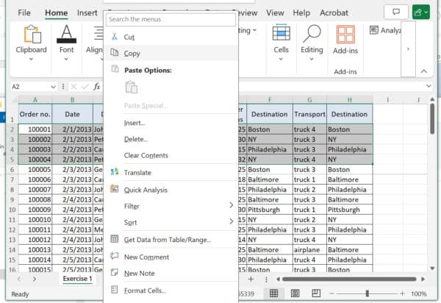The height and width of the screenshot is (303, 441).
Task: Choose Cut from the context menu
Action: tap(171, 37)
